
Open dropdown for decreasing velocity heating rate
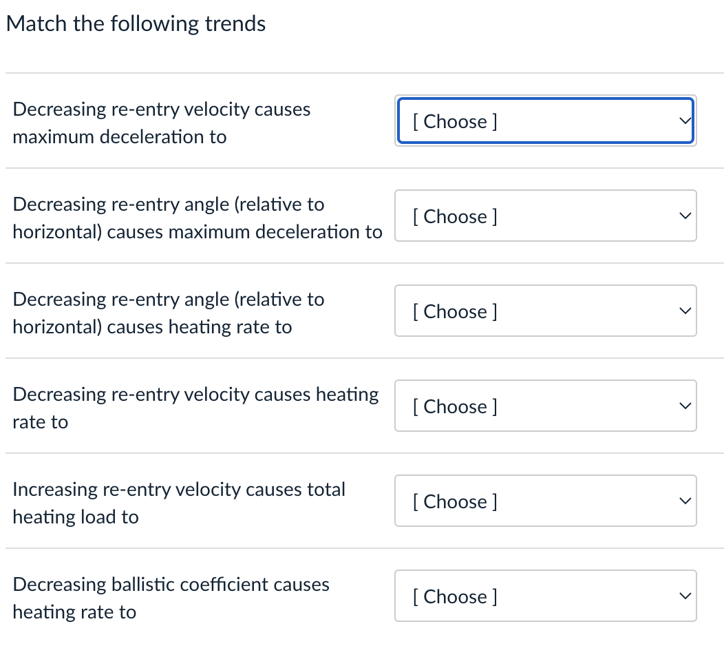pyautogui.click(x=545, y=406)
